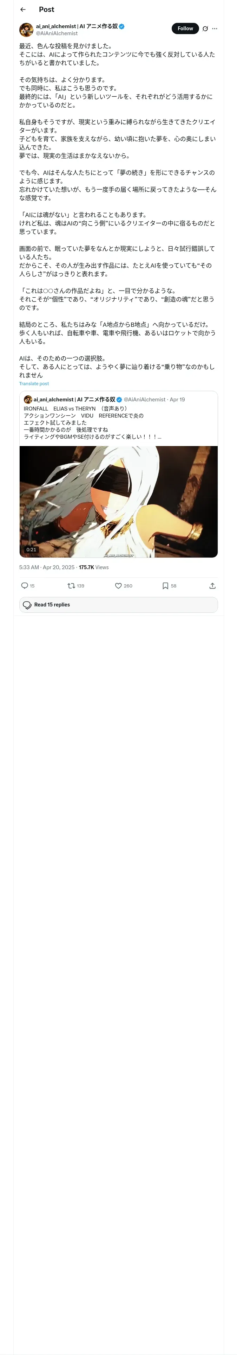The height and width of the screenshot is (1355, 237).
Task: Open the Grok explain icon
Action: coord(205,29)
